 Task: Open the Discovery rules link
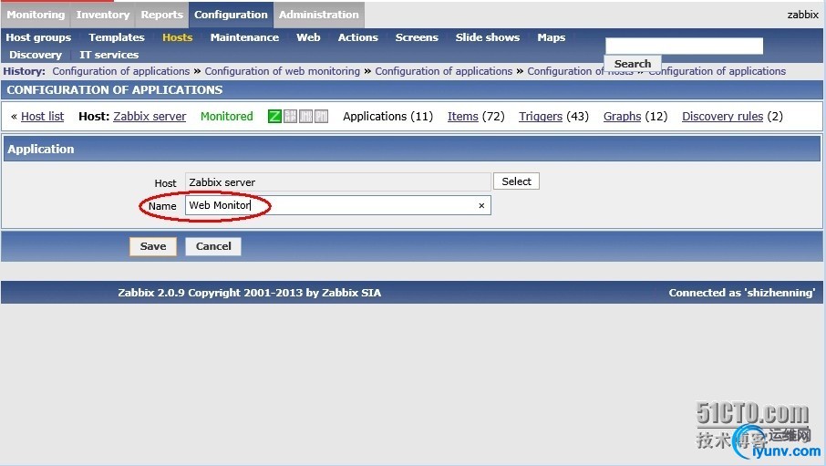[722, 117]
